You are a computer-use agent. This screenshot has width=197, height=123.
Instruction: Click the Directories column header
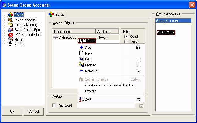click(74, 32)
